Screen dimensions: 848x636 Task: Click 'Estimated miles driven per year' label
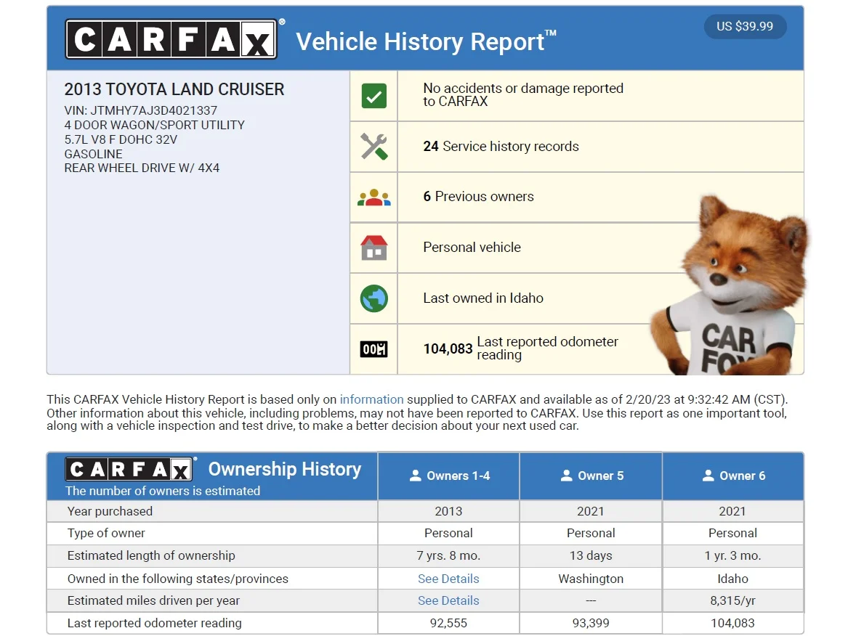click(153, 600)
